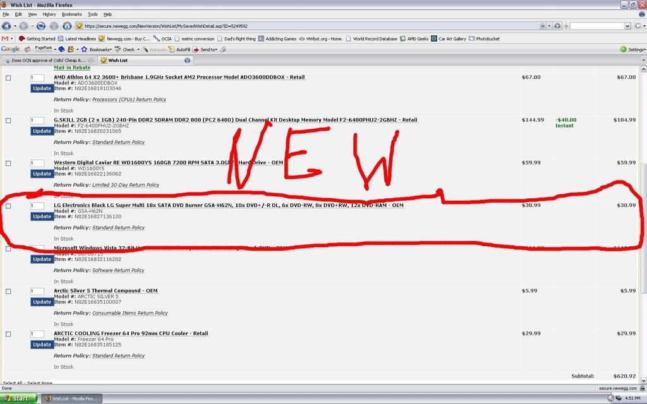Click the scrollbar down arrow
The height and width of the screenshot is (404, 647).
point(643,380)
